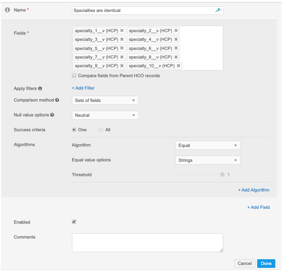Remove the specialty_2__v (HCP) field tag
This screenshot has width=284, height=272.
coord(176,31)
